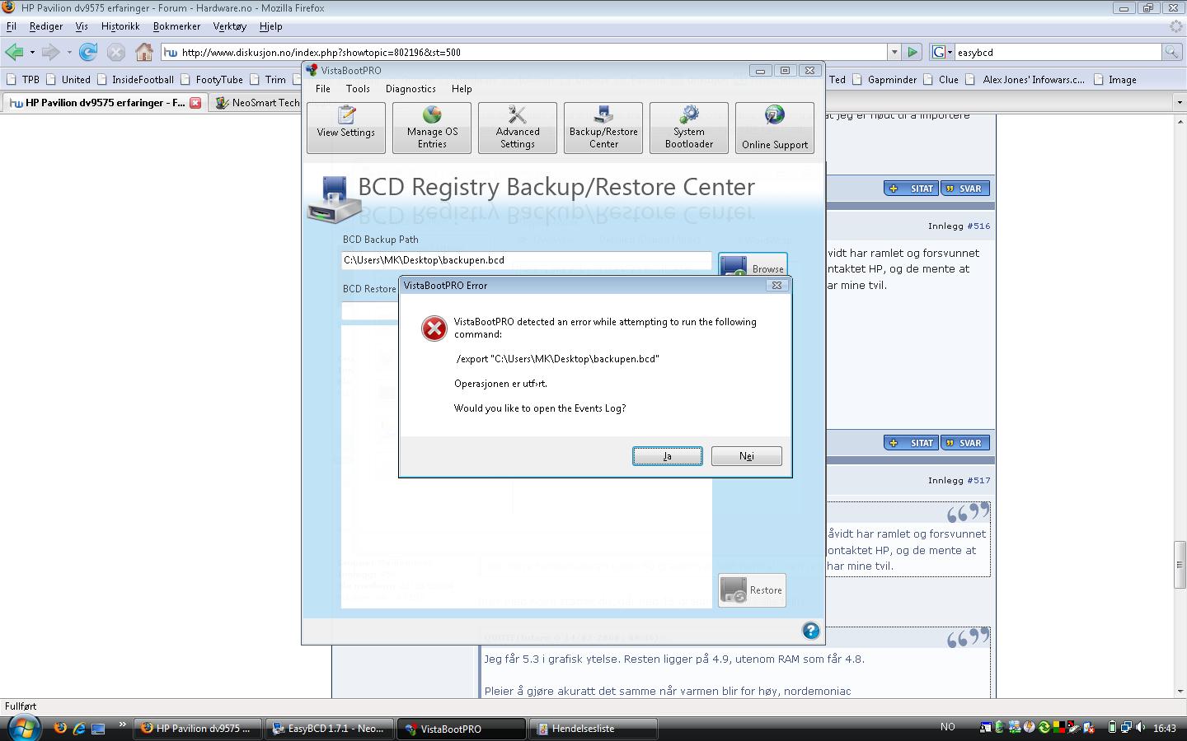Viewport: 1187px width, 741px height.
Task: Switch to EasyBCD 1.7.1 taskbar window
Action: click(x=330, y=729)
